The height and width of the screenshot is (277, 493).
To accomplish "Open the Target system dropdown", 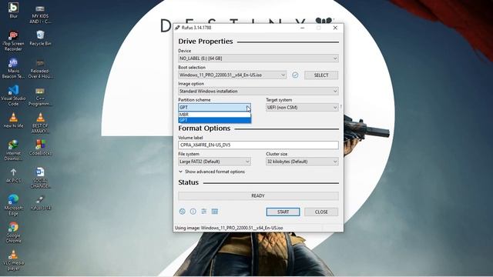I will 302,108.
